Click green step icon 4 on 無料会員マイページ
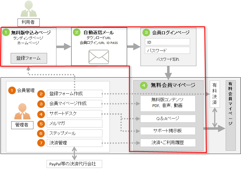Image resolution: width=241 pixels, height=169 pixels. tap(144, 85)
